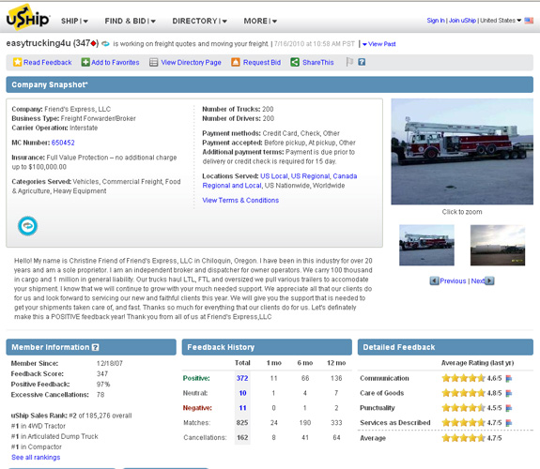Expand the View Past status dropdown
The height and width of the screenshot is (469, 540).
[378, 44]
